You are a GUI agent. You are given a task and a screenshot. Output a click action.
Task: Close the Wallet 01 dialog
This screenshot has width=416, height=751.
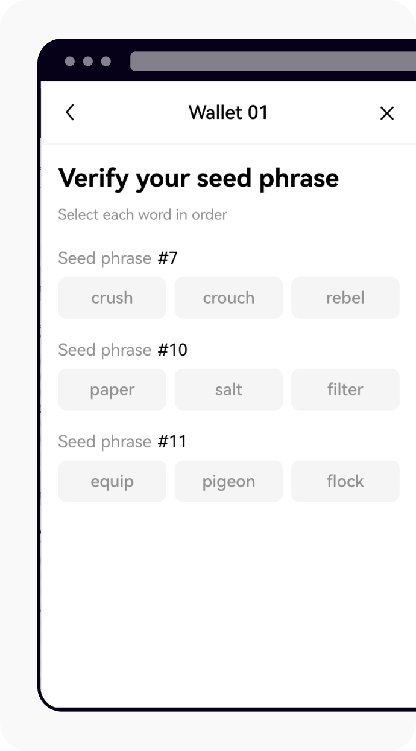[x=386, y=113]
